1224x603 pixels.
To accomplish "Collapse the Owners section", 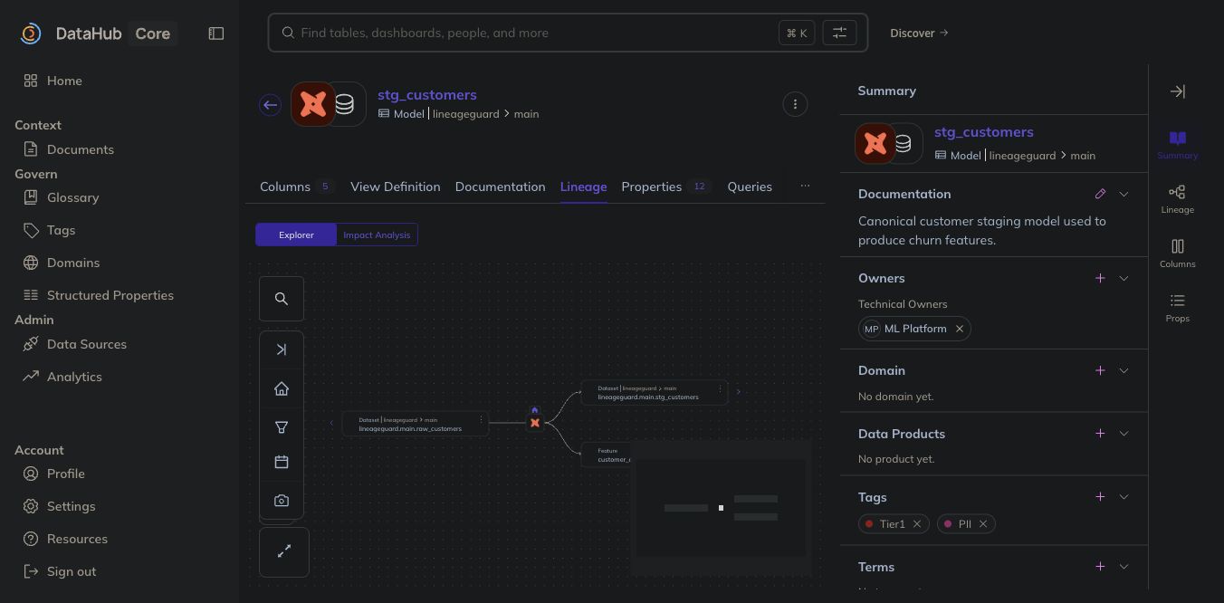I will pyautogui.click(x=1124, y=278).
